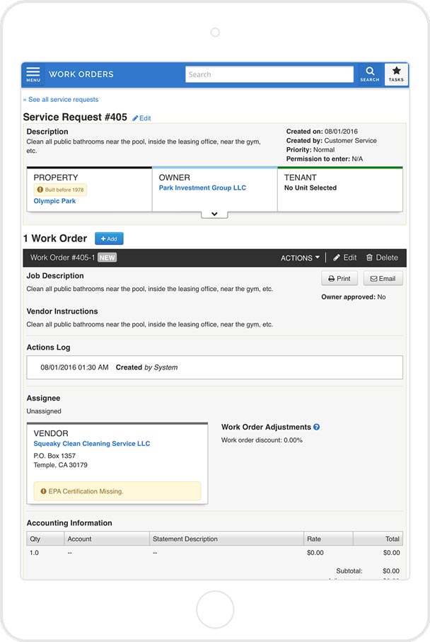Add a new work order

tap(109, 239)
